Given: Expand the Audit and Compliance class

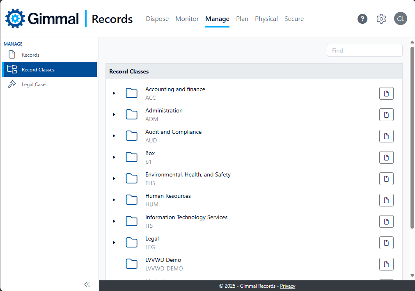Looking at the screenshot, I should pyautogui.click(x=114, y=136).
